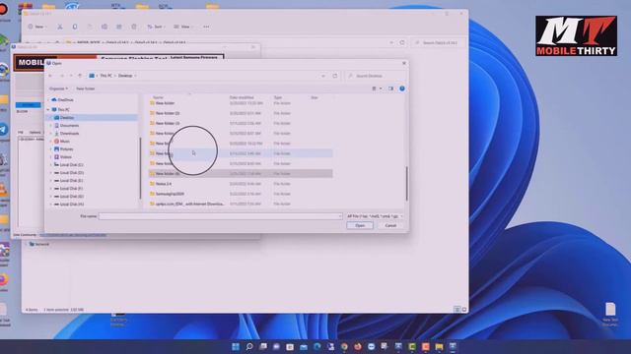This screenshot has width=631, height=354.
Task: Select Pictures in navigation tree
Action: (66, 148)
